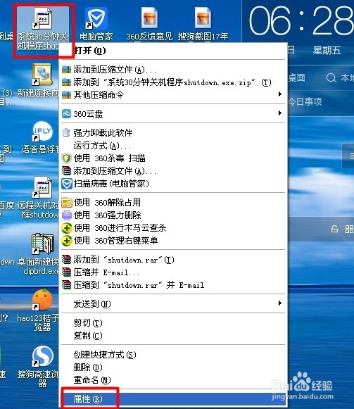
Task: Choose 复制(C) from context menu
Action: point(173,336)
